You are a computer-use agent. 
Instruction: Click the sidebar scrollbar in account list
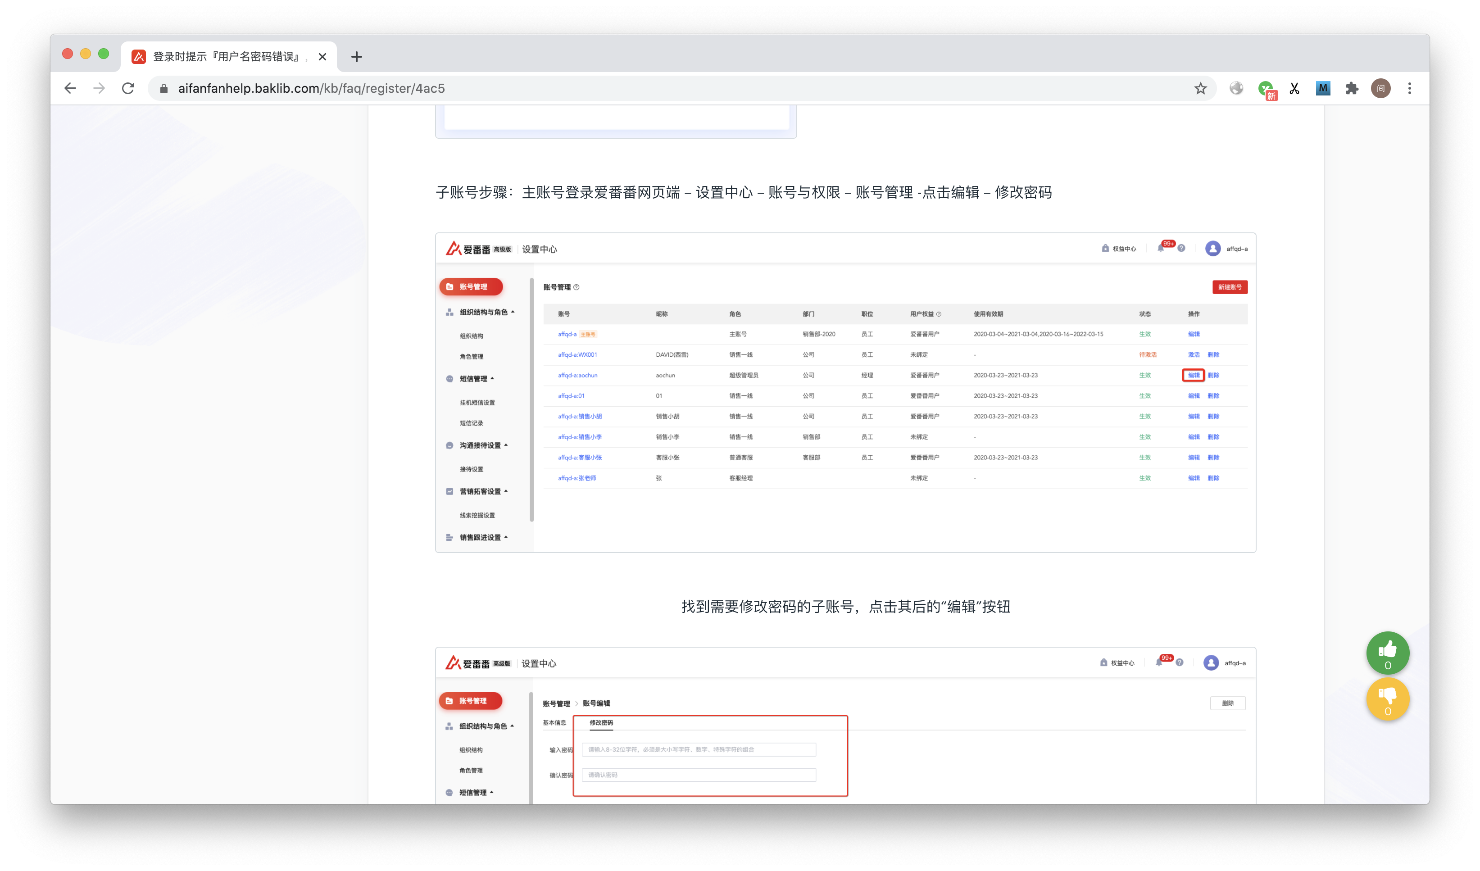pyautogui.click(x=531, y=399)
